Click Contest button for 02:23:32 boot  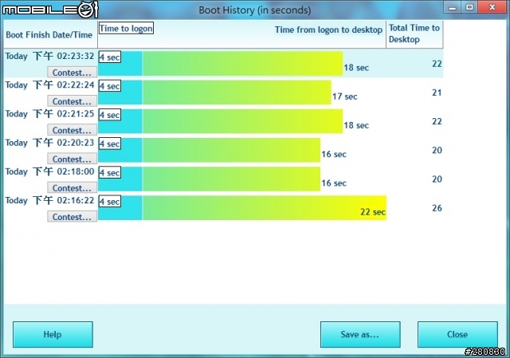click(73, 72)
